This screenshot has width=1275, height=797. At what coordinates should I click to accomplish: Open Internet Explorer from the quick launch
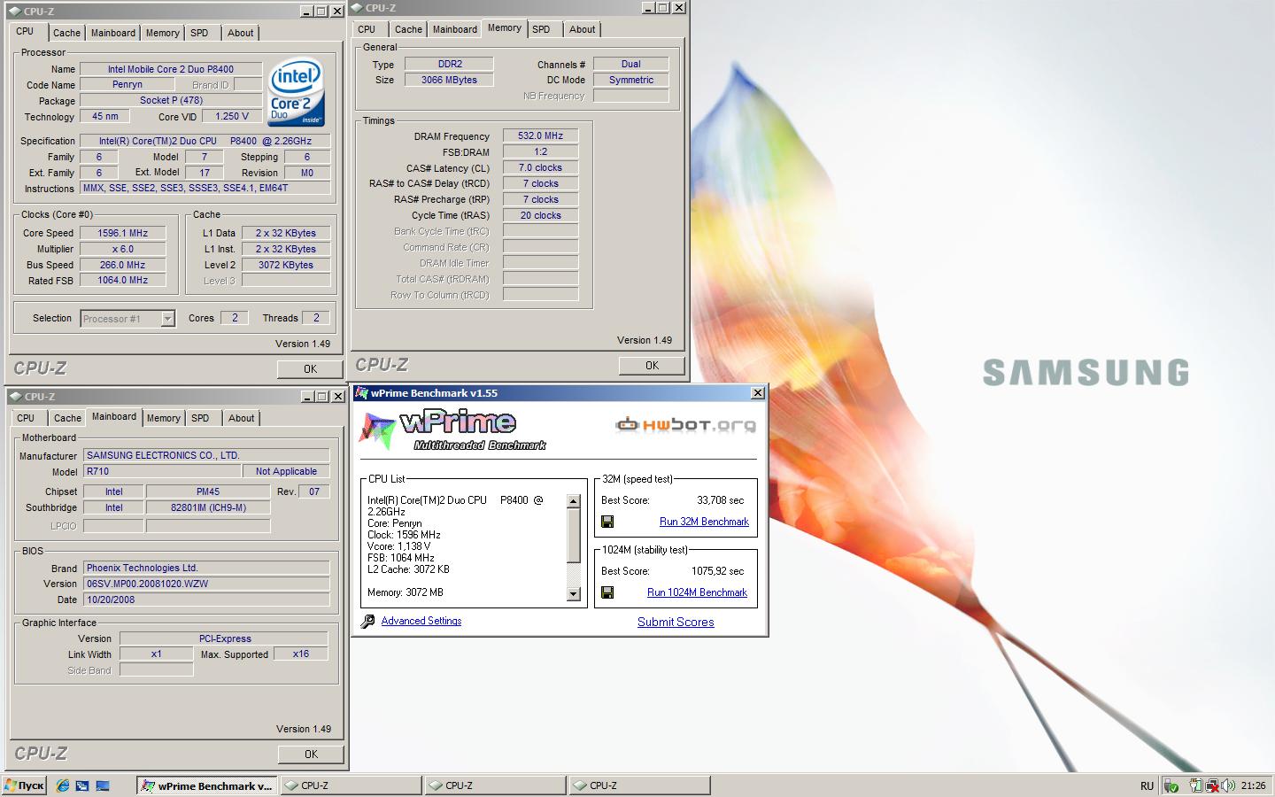(x=63, y=785)
